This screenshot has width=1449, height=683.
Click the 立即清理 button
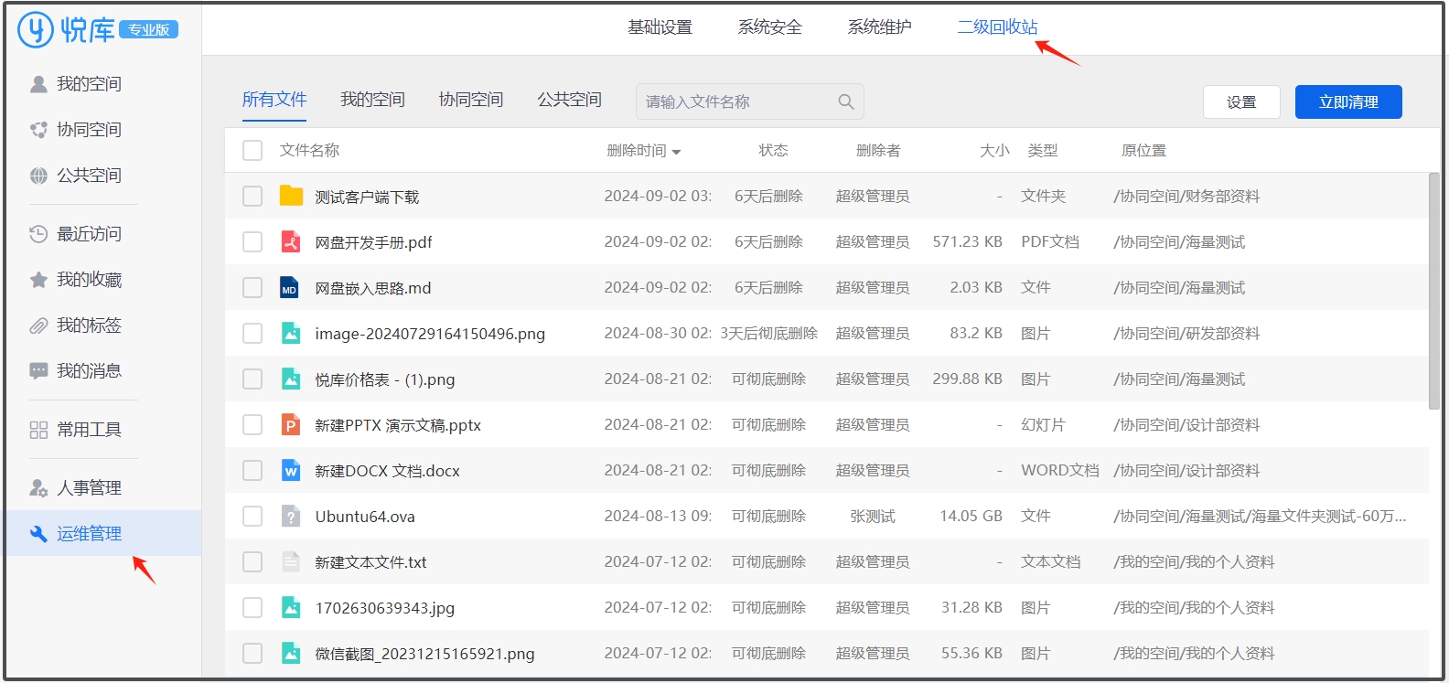[1347, 102]
